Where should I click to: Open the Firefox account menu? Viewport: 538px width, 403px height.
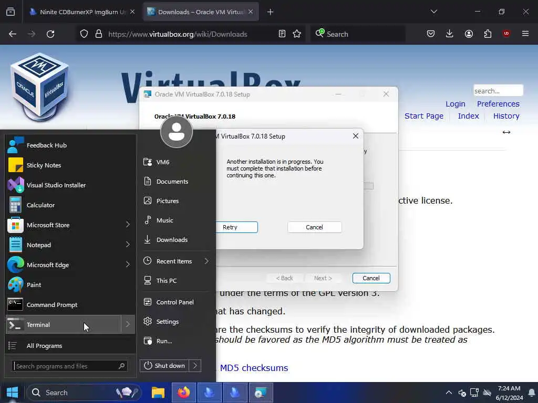pyautogui.click(x=469, y=34)
